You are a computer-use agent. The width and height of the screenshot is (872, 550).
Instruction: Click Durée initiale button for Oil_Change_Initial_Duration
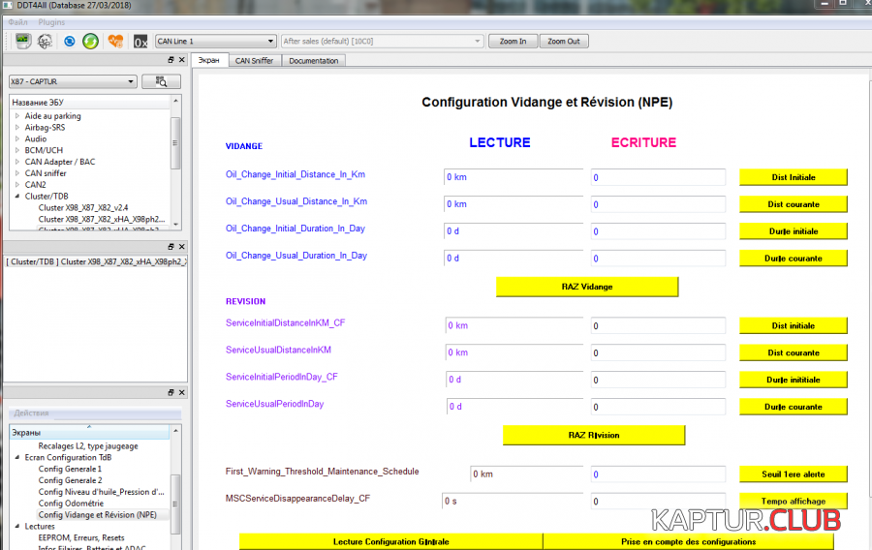pyautogui.click(x=793, y=231)
